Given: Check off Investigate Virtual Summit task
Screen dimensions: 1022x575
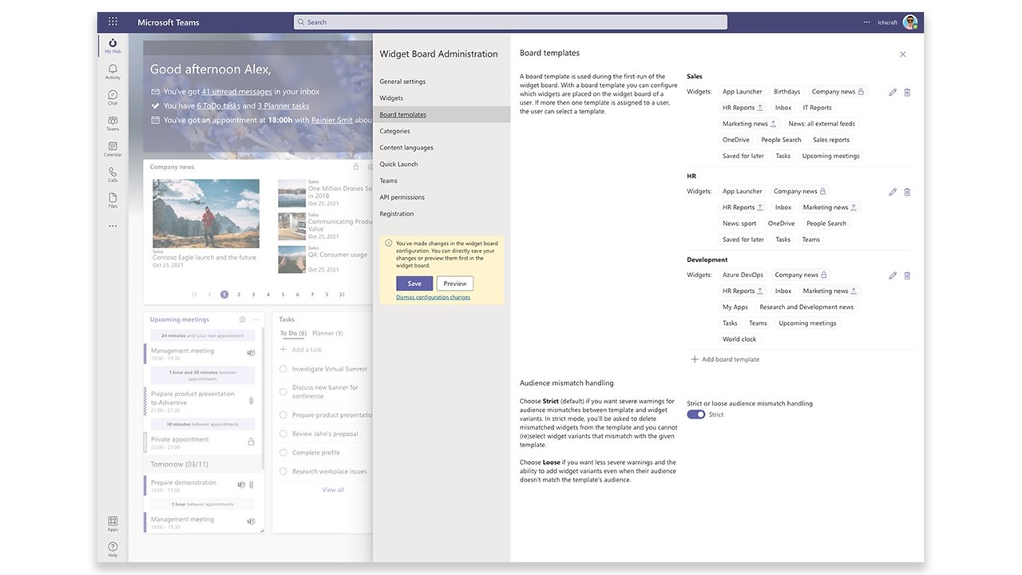Looking at the screenshot, I should click(x=283, y=369).
